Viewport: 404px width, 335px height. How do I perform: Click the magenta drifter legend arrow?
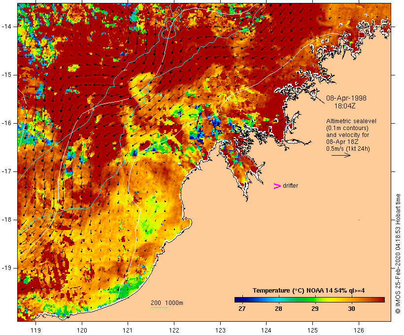click(277, 186)
